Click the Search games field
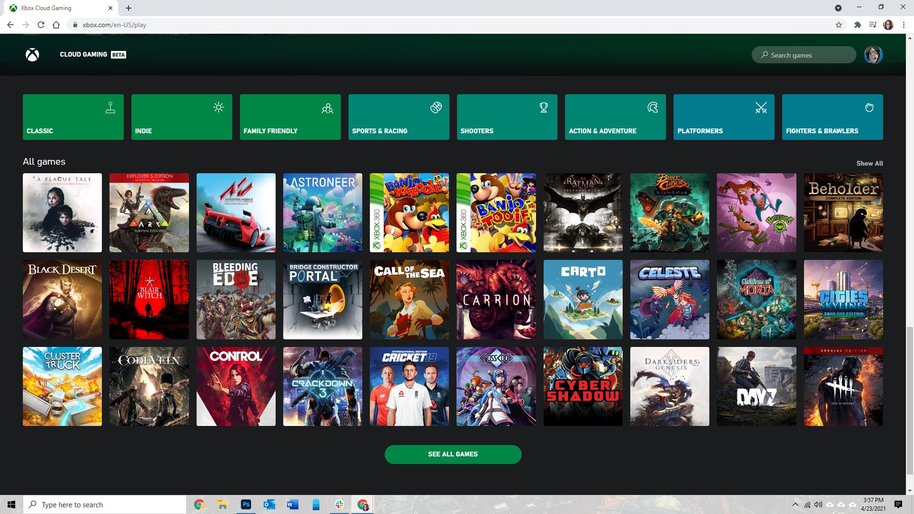Image resolution: width=914 pixels, height=514 pixels. tap(804, 55)
